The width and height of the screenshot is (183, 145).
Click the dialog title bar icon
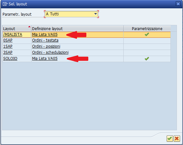pos(5,4)
